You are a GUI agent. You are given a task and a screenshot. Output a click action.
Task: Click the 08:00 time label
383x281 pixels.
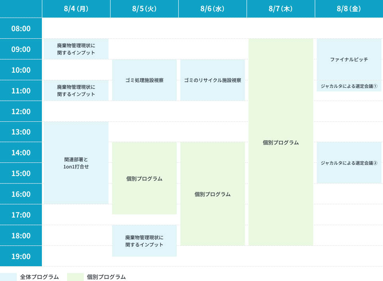[21, 28]
